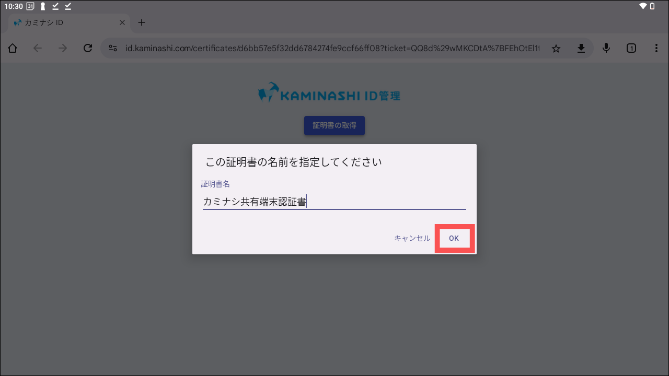Go back with the back arrow
669x376 pixels.
(38, 48)
